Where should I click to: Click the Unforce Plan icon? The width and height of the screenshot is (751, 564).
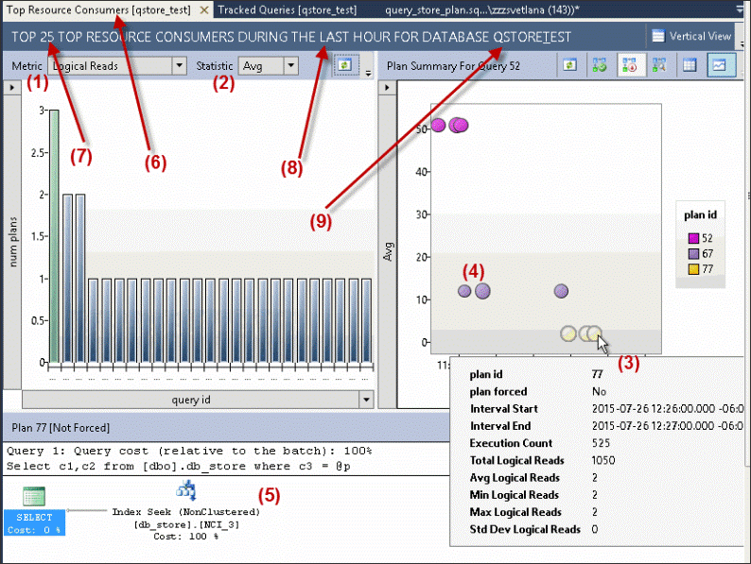[629, 65]
